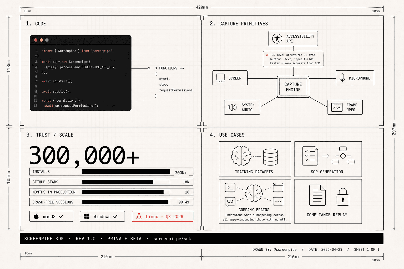Select the COMPANY BRAINS heading
404x269 pixels.
(x=254, y=210)
